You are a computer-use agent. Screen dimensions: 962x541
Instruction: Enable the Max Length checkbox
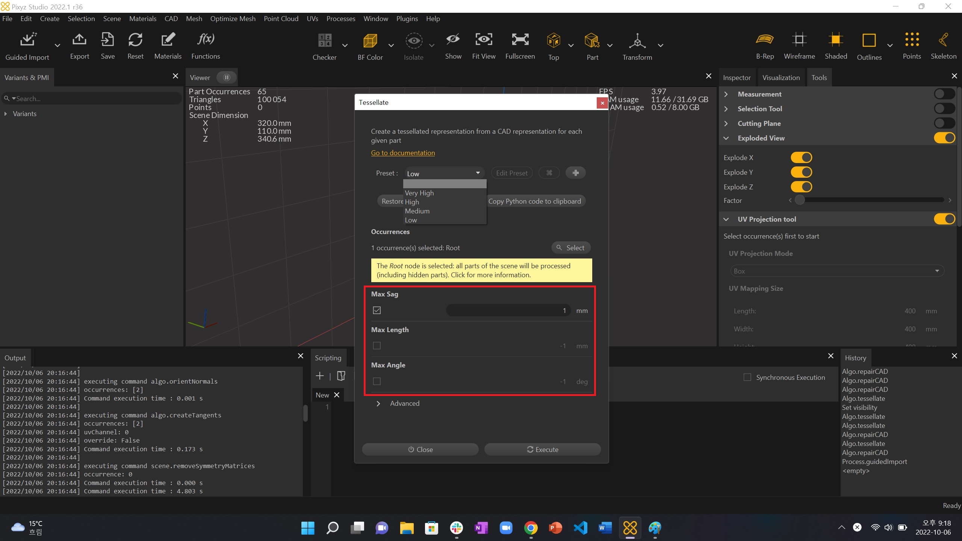point(377,346)
